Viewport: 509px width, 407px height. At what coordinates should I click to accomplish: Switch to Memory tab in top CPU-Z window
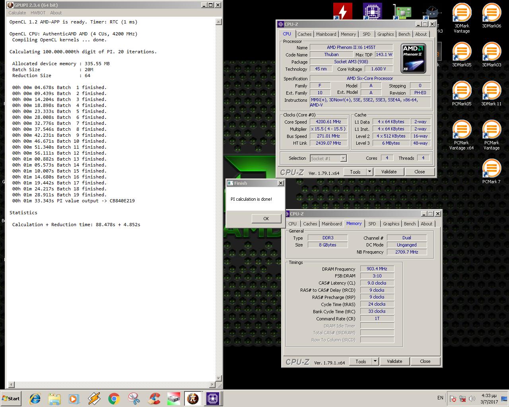click(x=348, y=34)
